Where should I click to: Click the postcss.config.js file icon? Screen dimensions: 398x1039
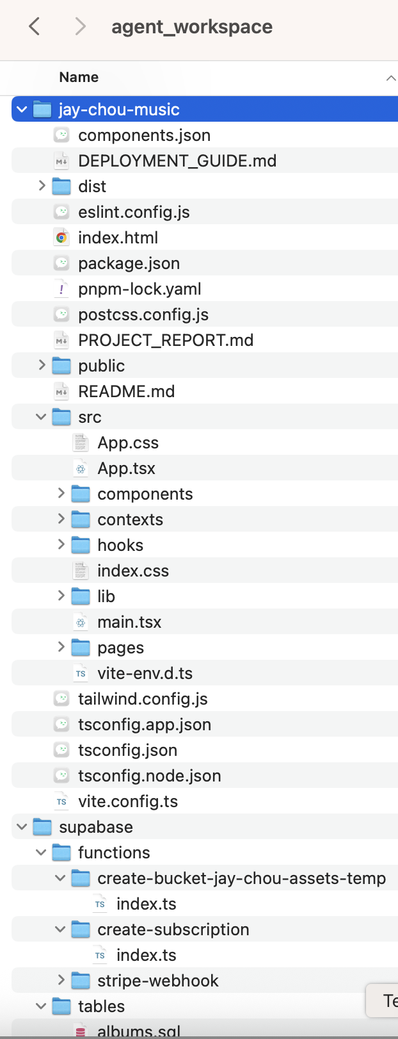[x=61, y=315]
